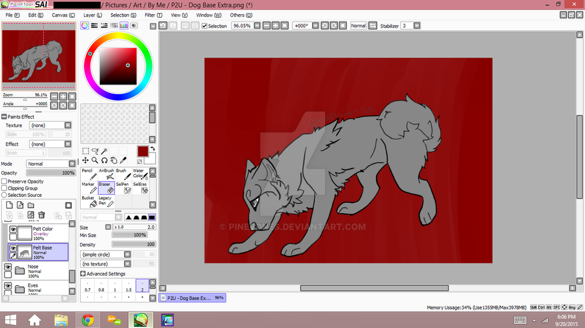Screen dimensions: 585x328
Task: Select the SelEras tool
Action: (141, 188)
